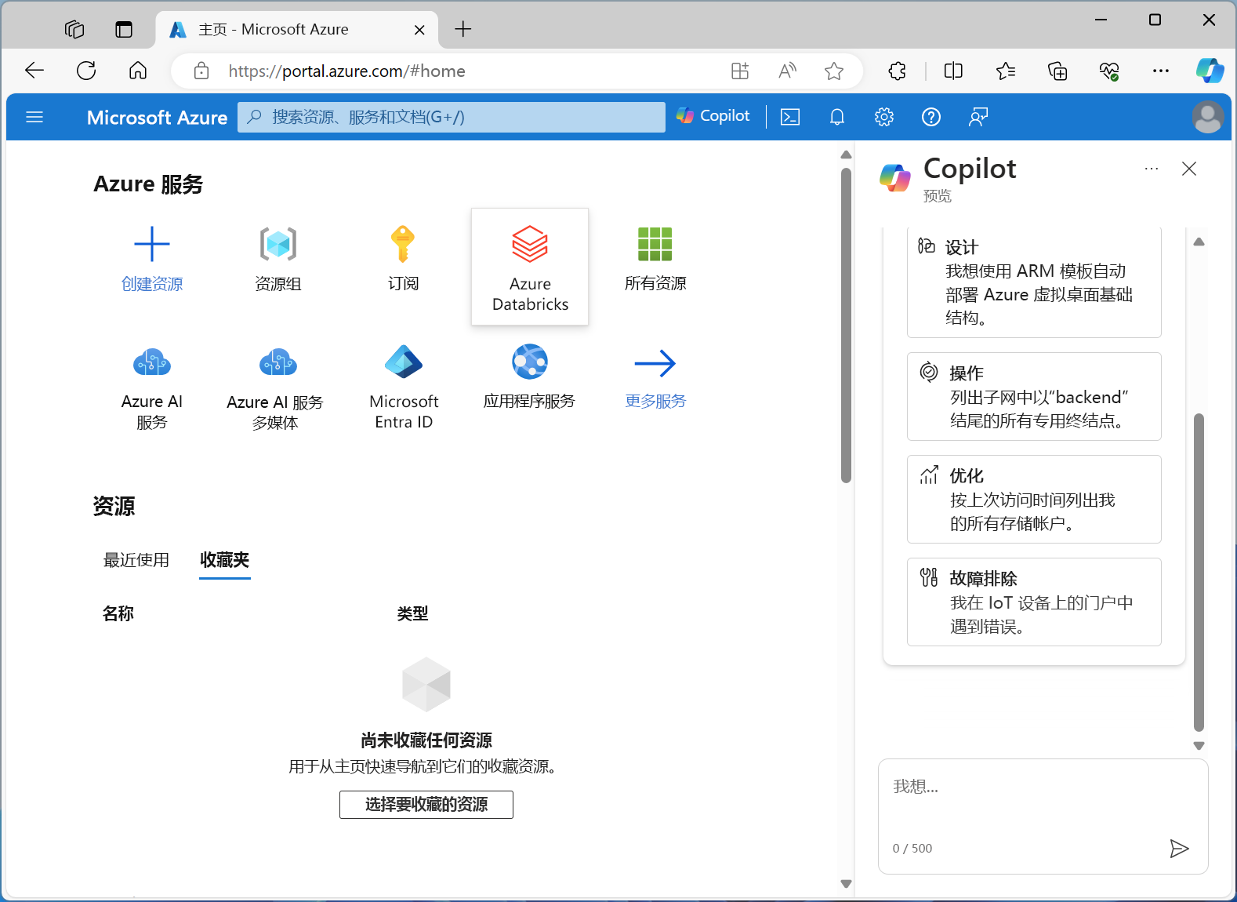Open Azure help and support icon

tap(931, 117)
